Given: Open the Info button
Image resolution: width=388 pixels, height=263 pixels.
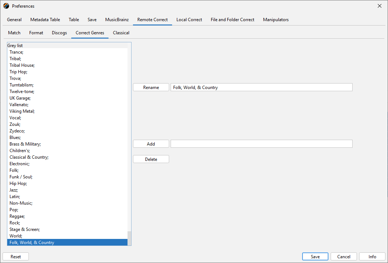Looking at the screenshot, I should (x=372, y=257).
